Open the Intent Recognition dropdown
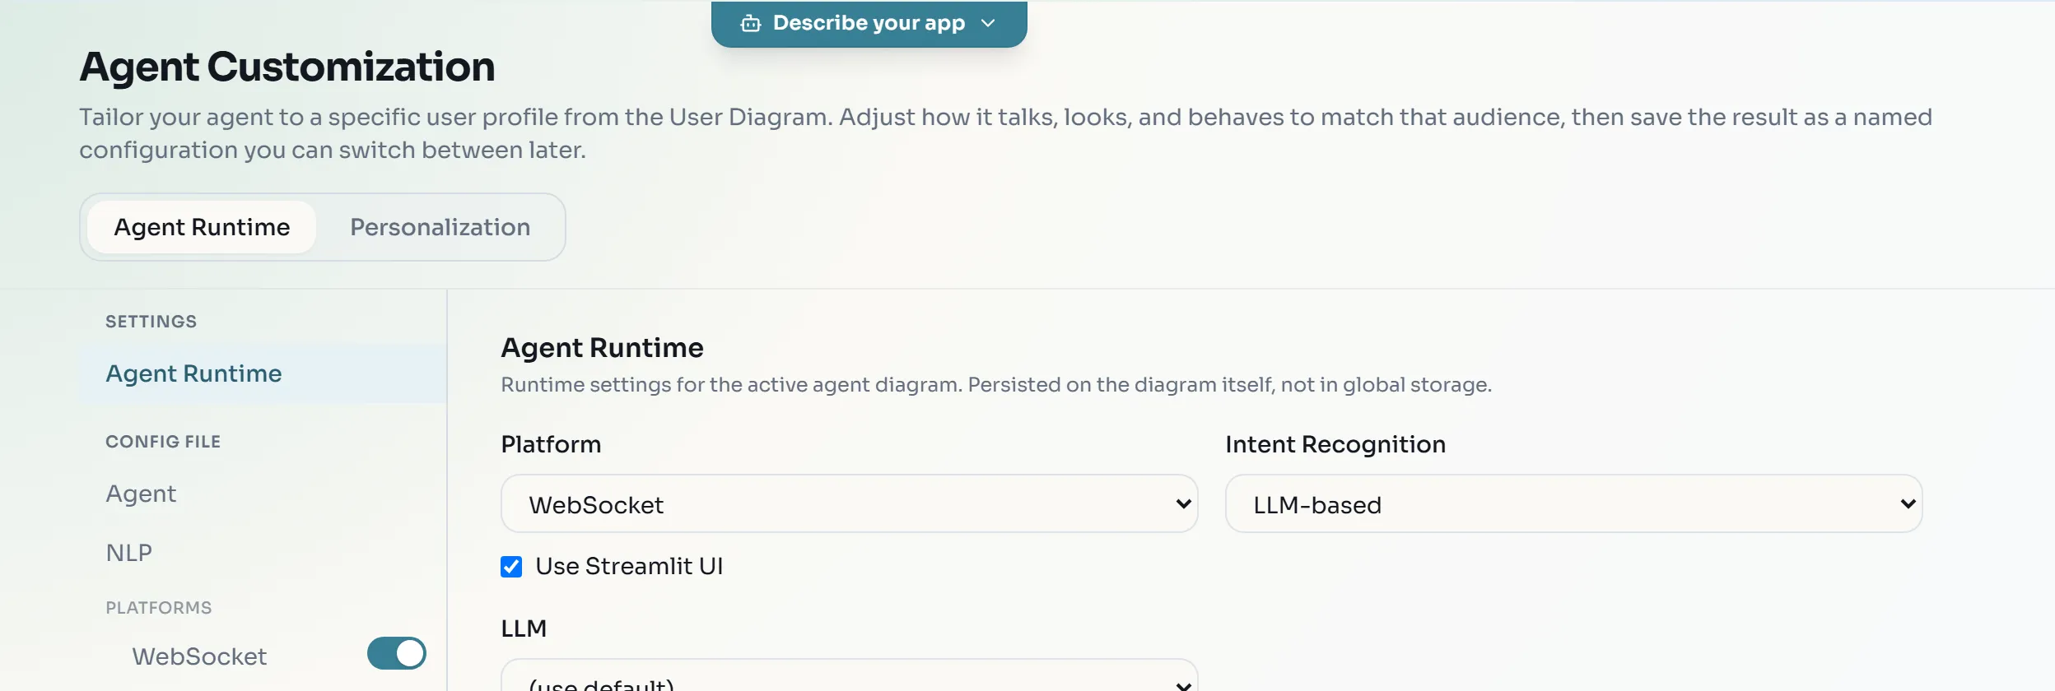The image size is (2055, 691). tap(1573, 503)
